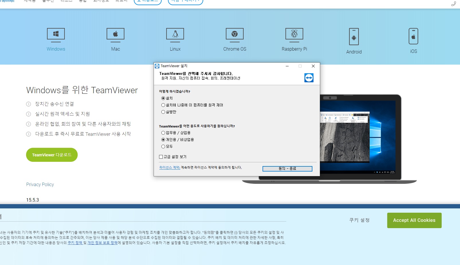Click the TeamViewer logo in installer header
Screen dimensions: 460x265
coord(309,78)
